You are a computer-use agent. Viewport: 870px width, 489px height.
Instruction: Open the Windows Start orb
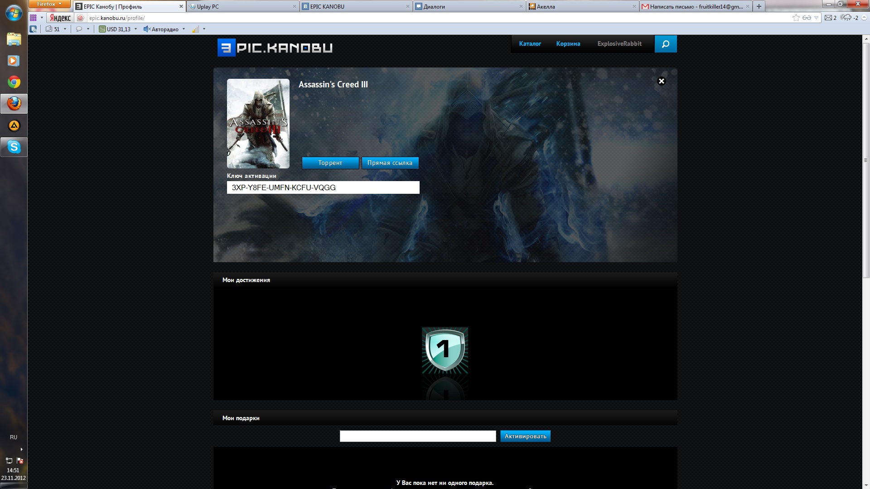(14, 13)
